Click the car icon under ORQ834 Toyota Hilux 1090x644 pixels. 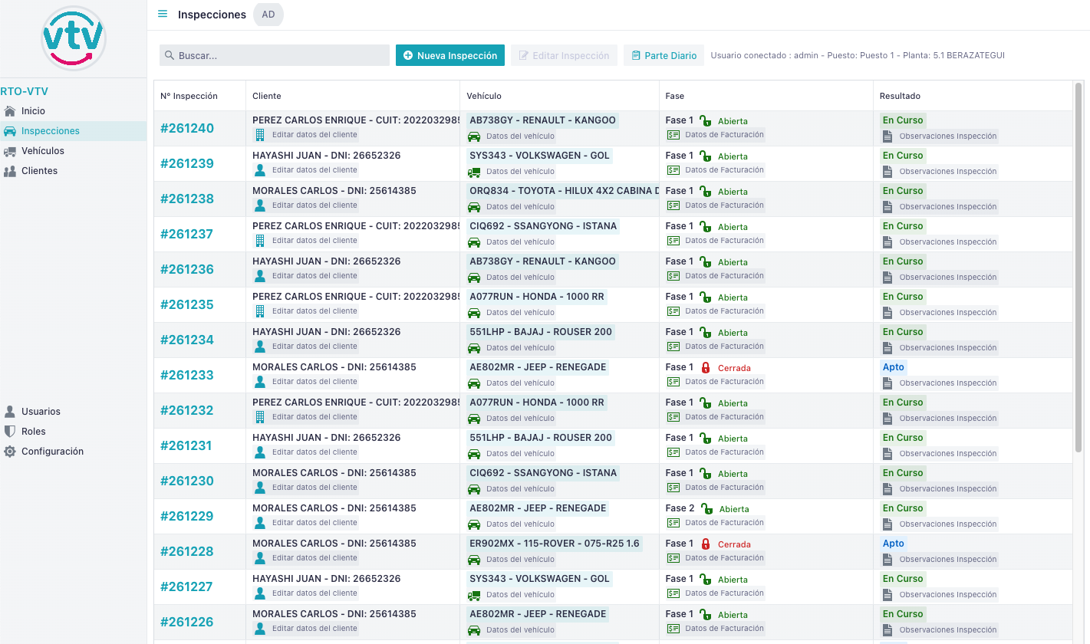click(474, 207)
